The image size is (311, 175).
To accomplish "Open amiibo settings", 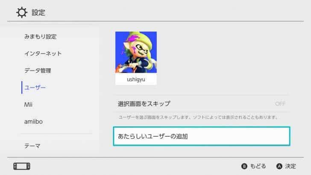I will click(x=33, y=122).
